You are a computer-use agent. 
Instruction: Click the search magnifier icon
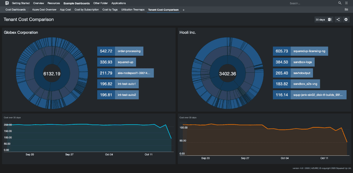point(340,3)
